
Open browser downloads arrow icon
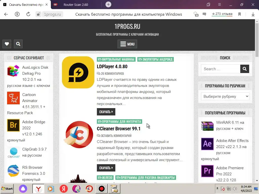253,14
